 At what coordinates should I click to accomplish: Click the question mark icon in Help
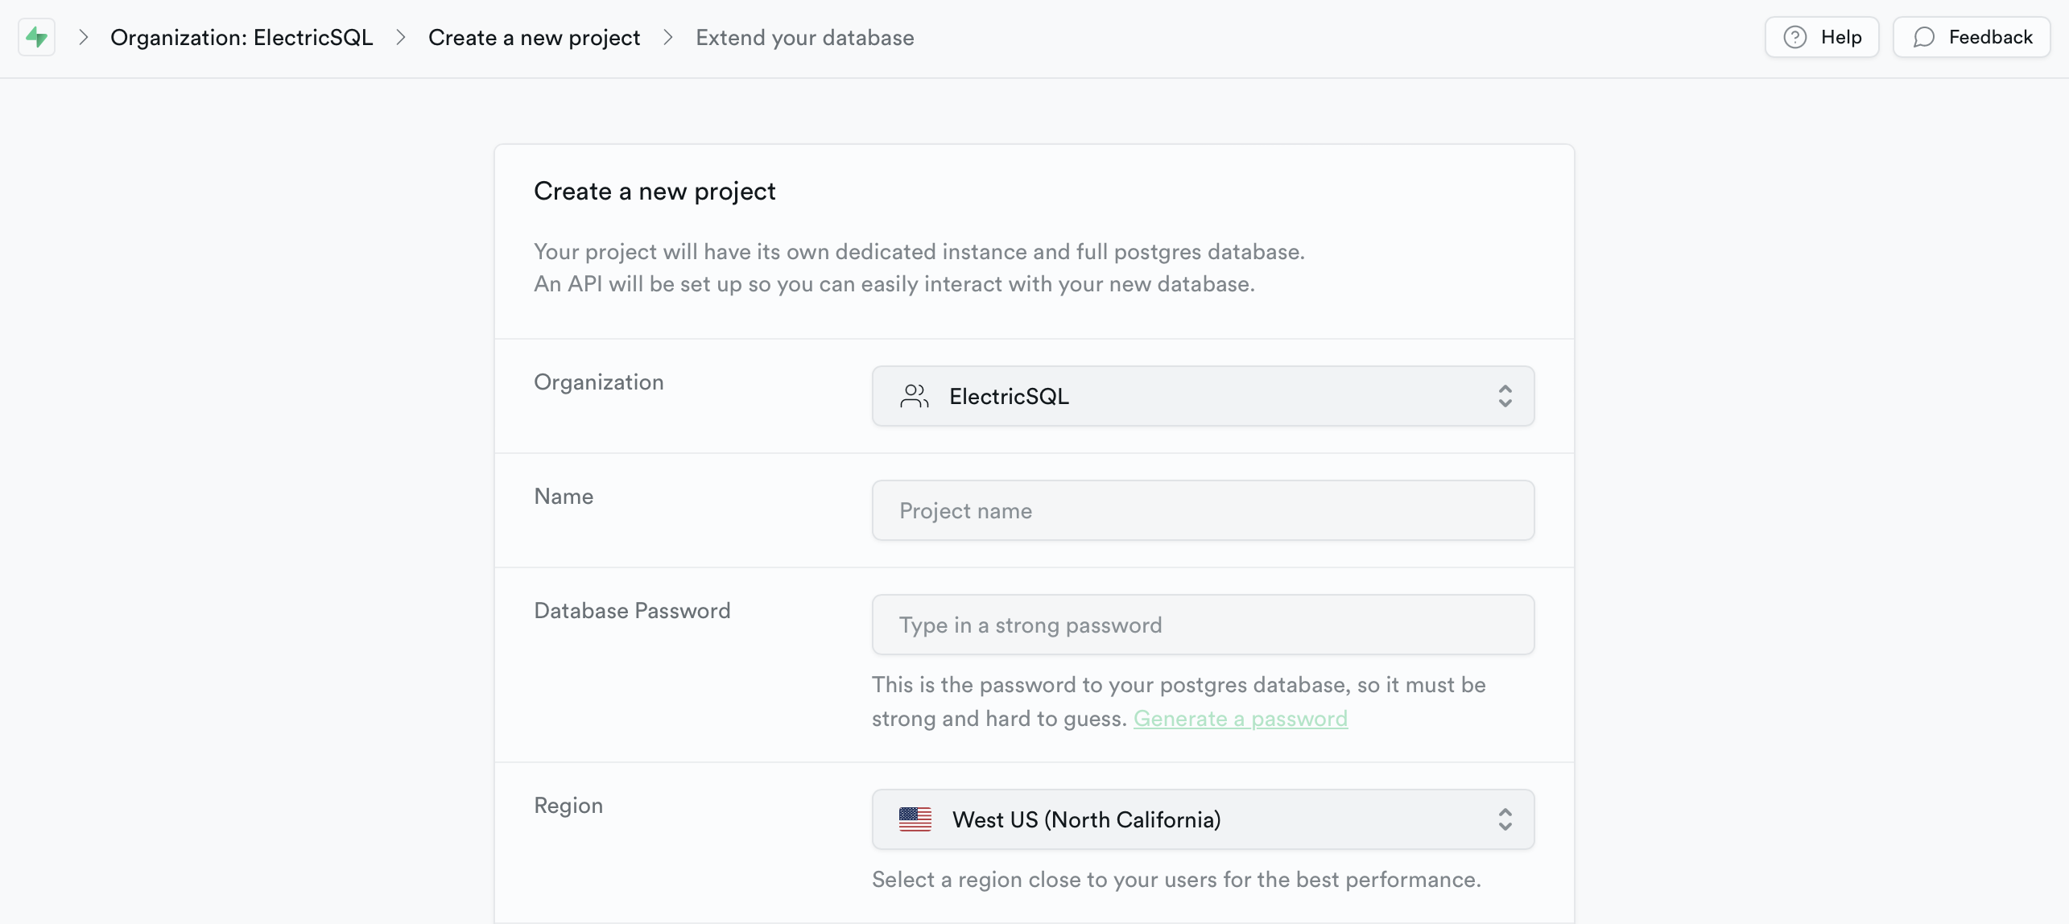(x=1795, y=37)
